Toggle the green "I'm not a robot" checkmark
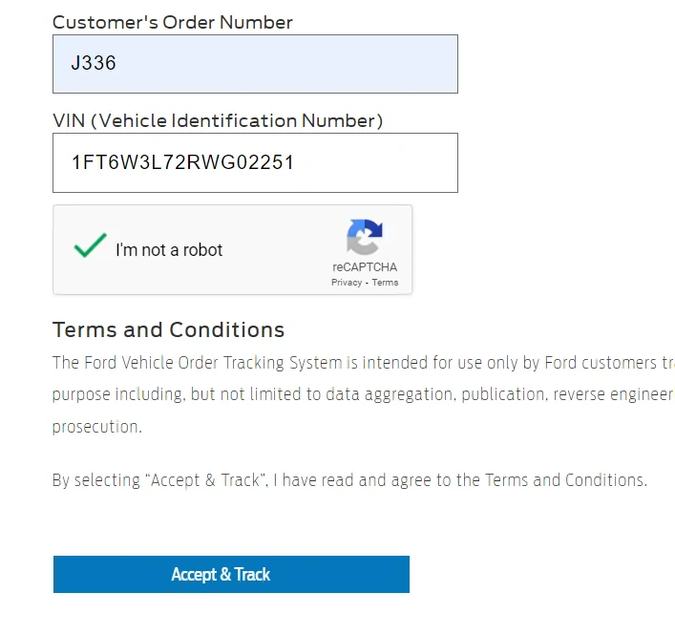675x635 pixels. 90,247
